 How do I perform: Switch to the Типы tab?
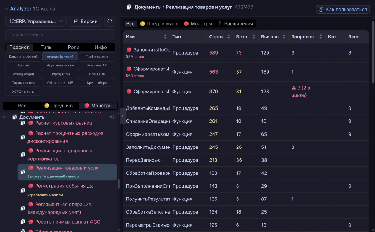47,47
